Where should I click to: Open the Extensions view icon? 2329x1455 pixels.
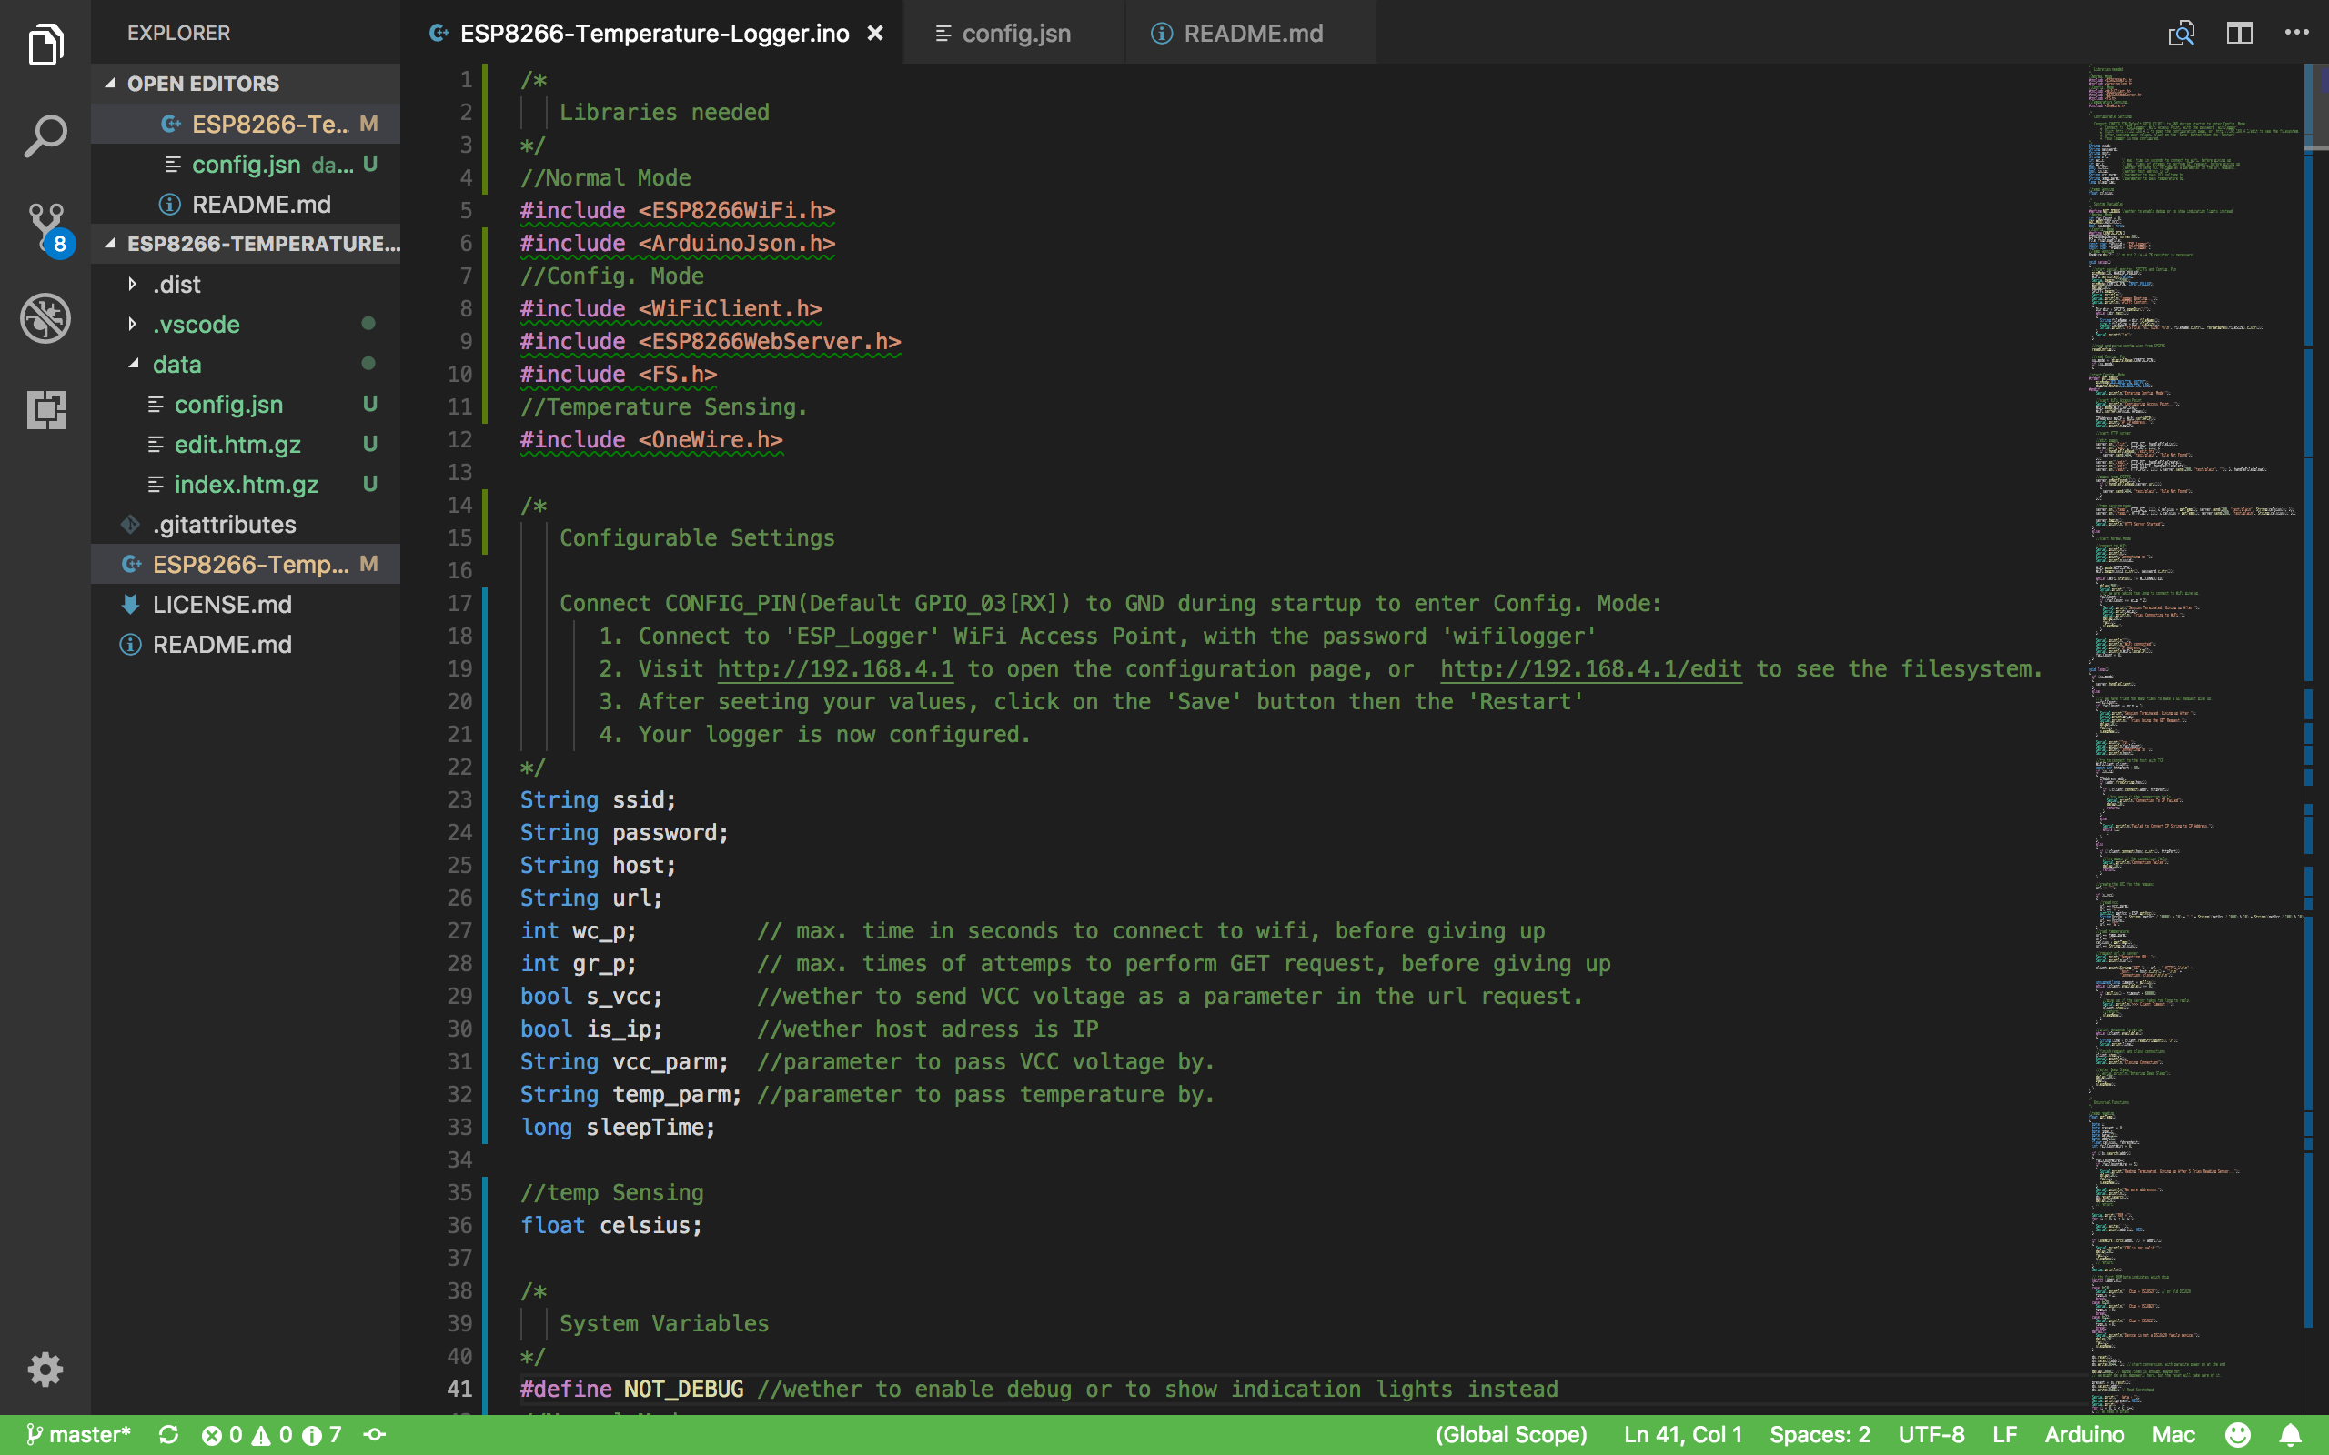[45, 410]
